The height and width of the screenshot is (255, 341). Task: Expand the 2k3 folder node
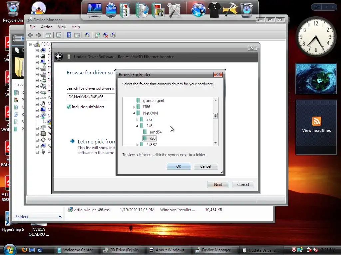[x=137, y=120]
